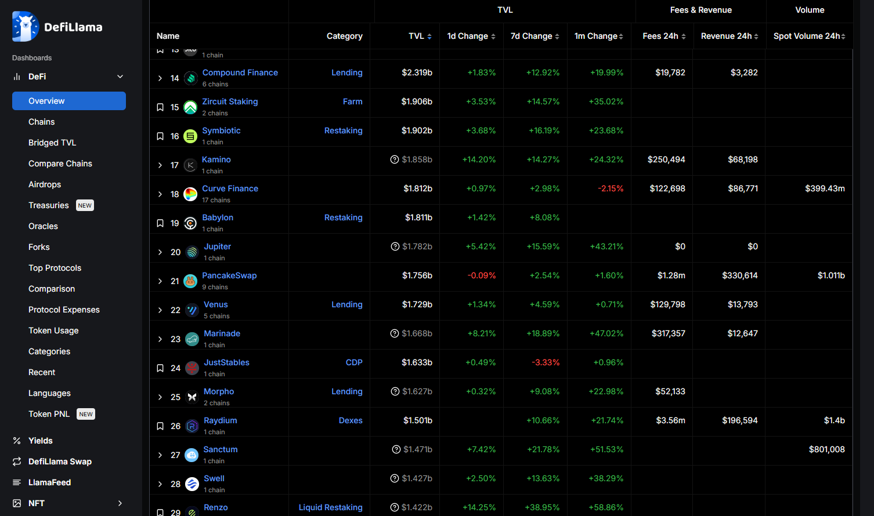Expand the Kamino row
874x516 pixels.
tap(160, 165)
